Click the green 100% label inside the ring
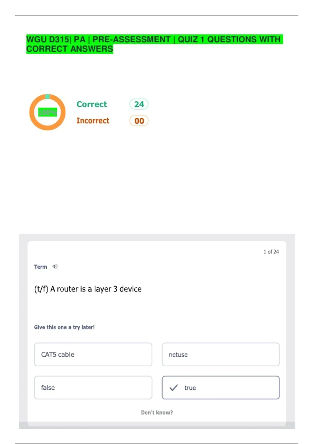This screenshot has height=444, width=313. [x=47, y=112]
